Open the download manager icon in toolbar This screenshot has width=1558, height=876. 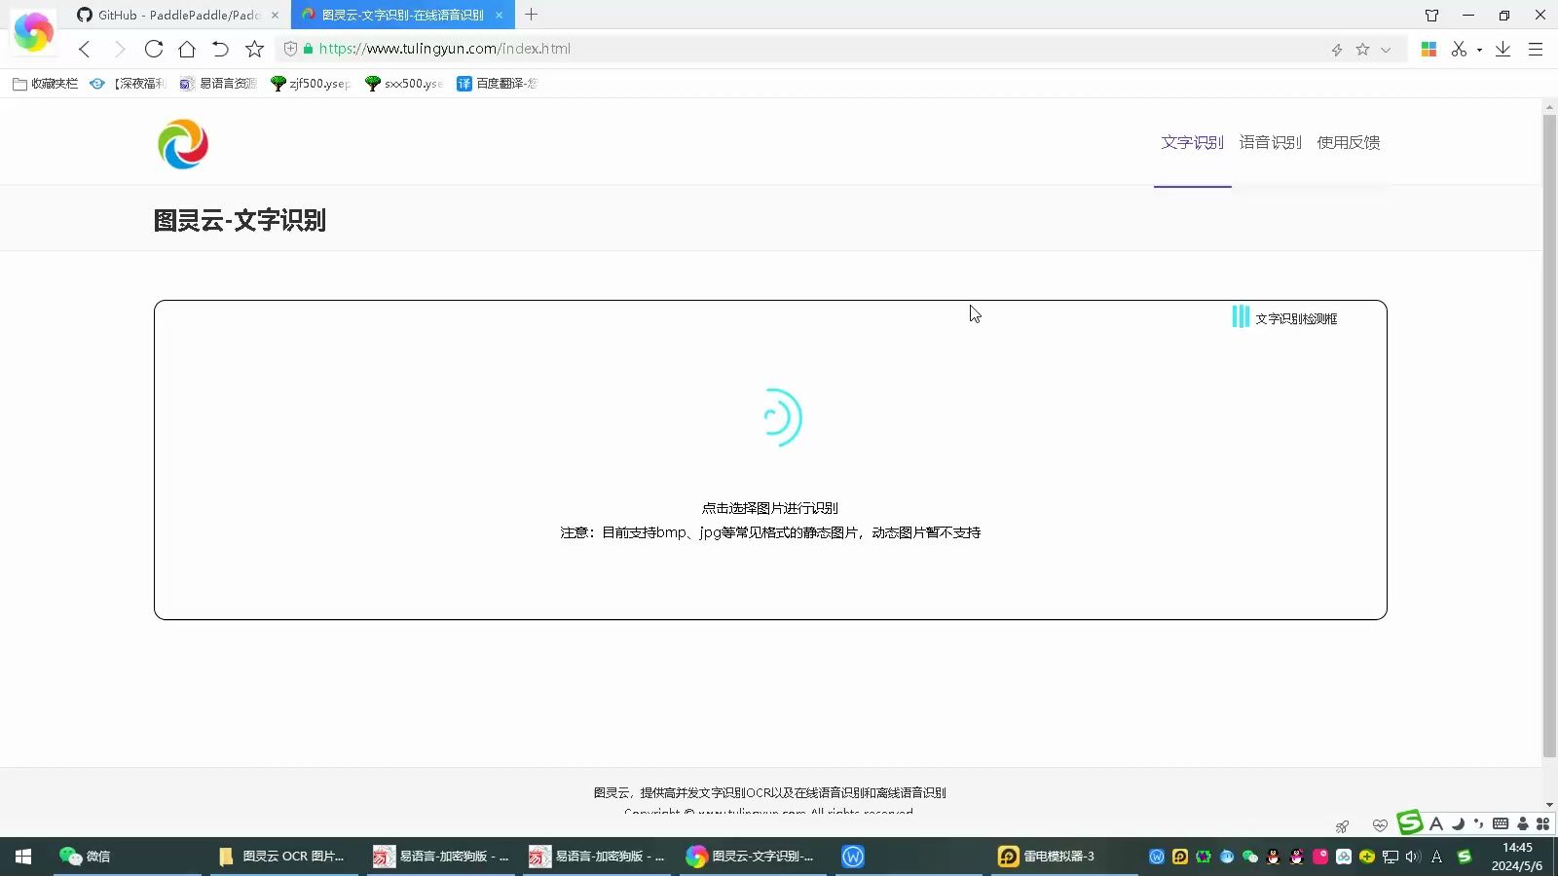tap(1501, 49)
